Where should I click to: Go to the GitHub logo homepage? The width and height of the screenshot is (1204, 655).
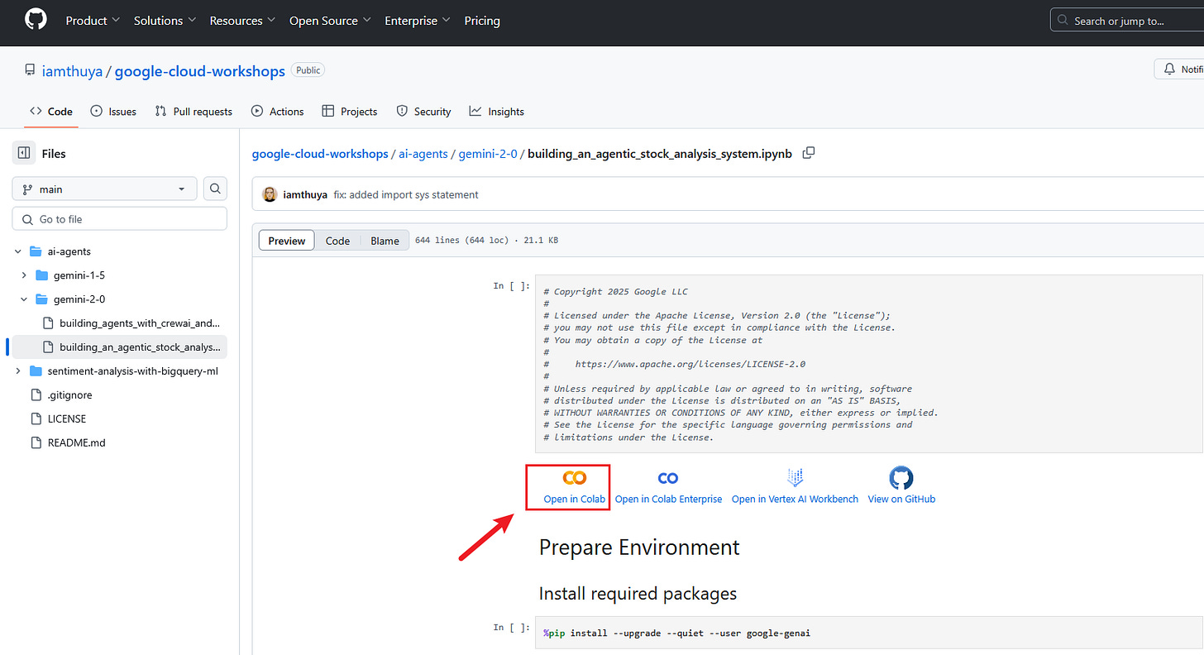pyautogui.click(x=36, y=21)
